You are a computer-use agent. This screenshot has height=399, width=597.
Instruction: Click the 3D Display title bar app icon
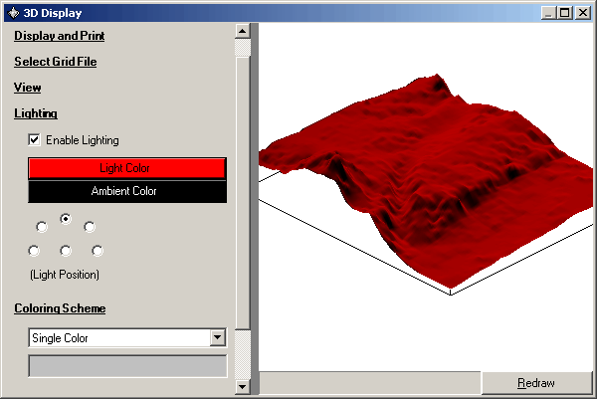point(13,13)
